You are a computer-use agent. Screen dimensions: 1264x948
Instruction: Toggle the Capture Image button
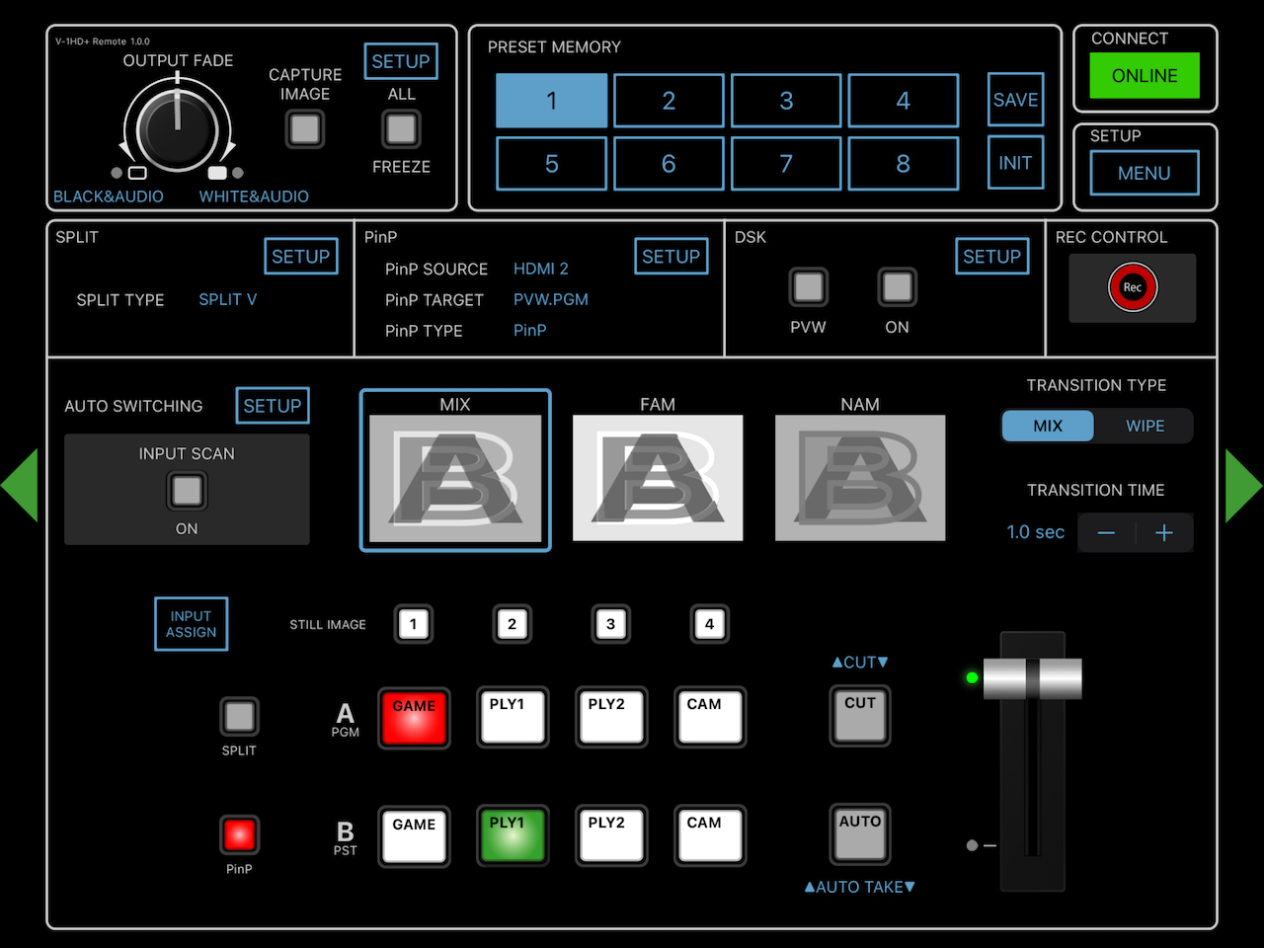(x=305, y=128)
